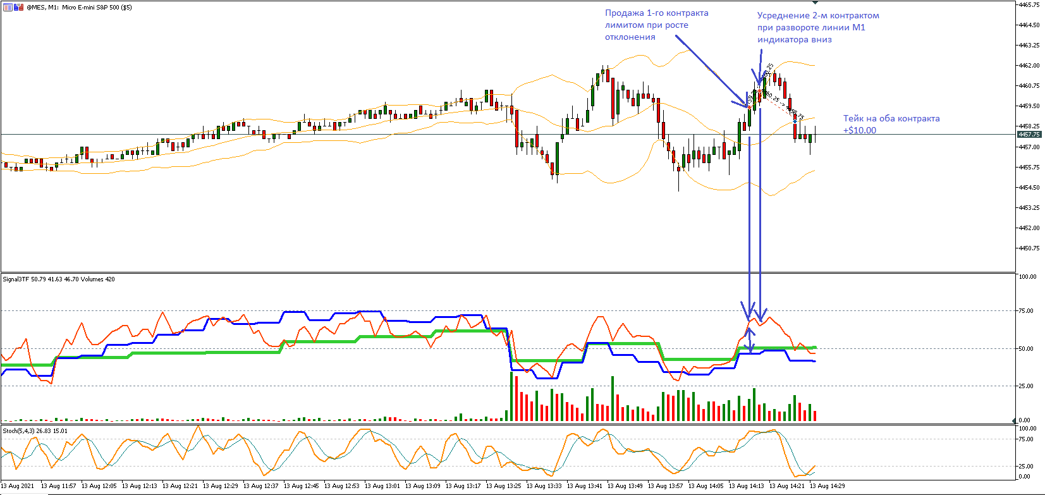Screen dimensions: 1045x495
Task: Click the '13 Aug 12:53' time label
Action: click(342, 486)
